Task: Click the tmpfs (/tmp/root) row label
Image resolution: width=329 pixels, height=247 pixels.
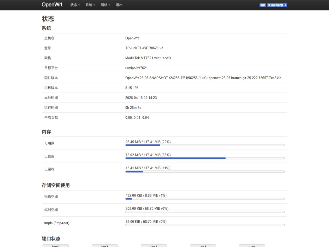Action: pyautogui.click(x=57, y=223)
